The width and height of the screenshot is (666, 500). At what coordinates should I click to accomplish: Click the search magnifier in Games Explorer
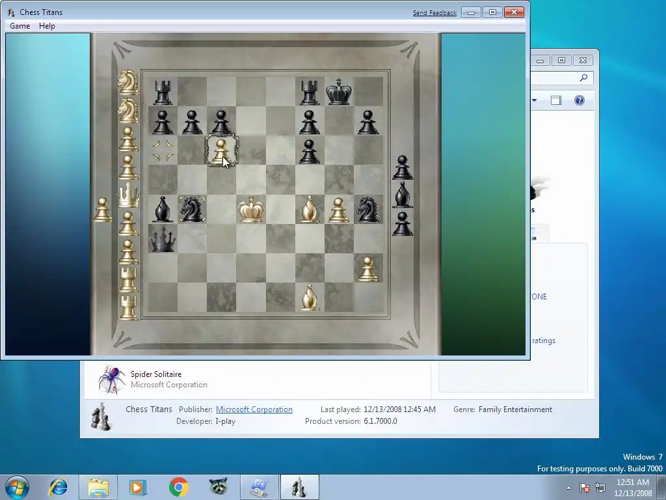pos(583,78)
